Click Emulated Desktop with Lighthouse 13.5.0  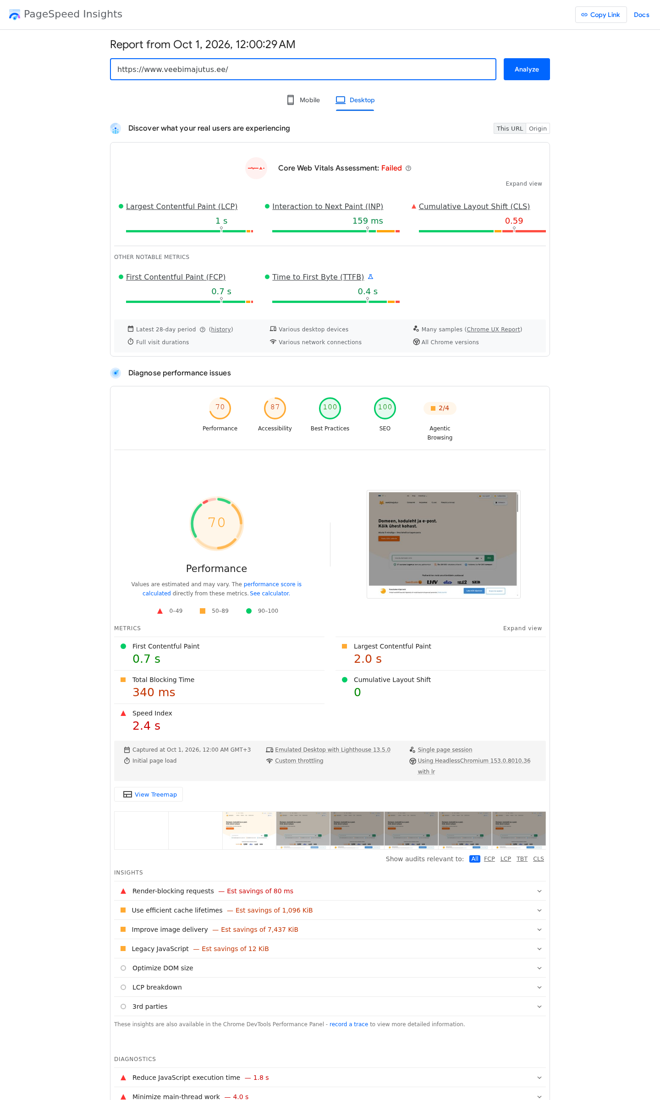(x=333, y=750)
